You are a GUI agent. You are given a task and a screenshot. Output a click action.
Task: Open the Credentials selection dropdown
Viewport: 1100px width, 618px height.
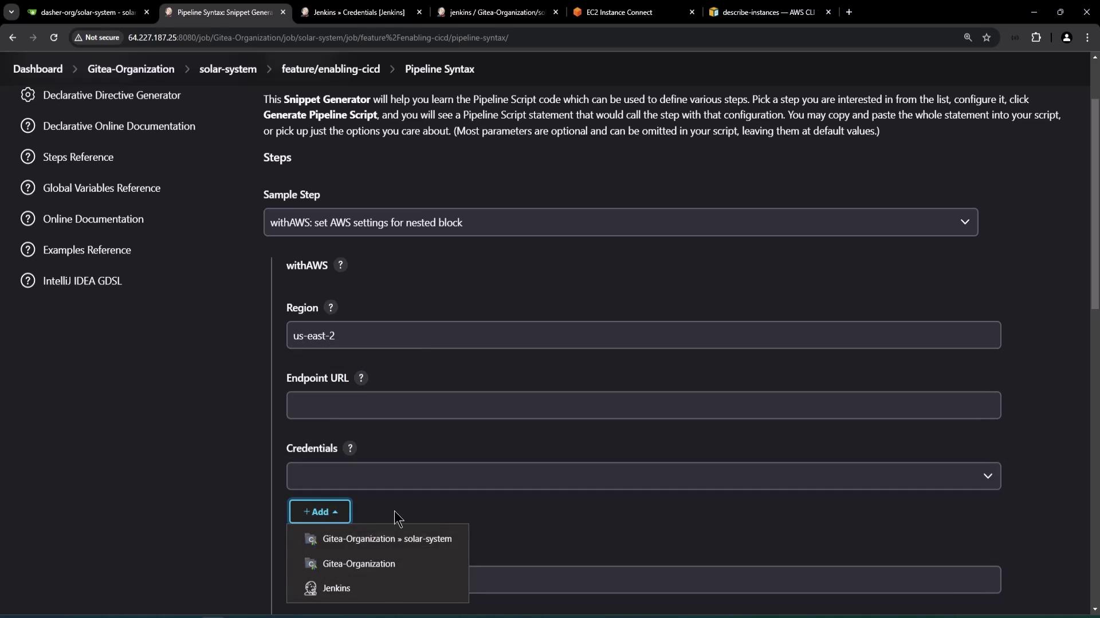[x=643, y=476]
